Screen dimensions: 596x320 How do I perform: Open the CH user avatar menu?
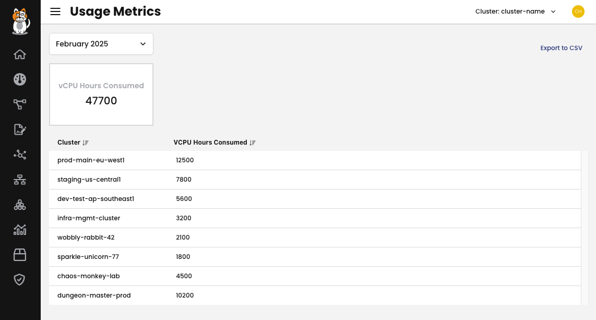coord(578,11)
